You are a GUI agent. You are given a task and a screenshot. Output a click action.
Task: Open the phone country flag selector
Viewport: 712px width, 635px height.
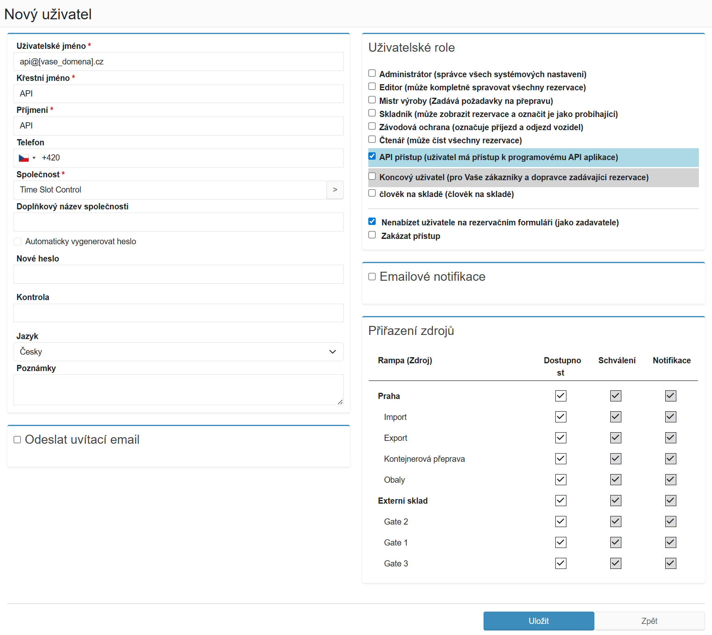(27, 158)
